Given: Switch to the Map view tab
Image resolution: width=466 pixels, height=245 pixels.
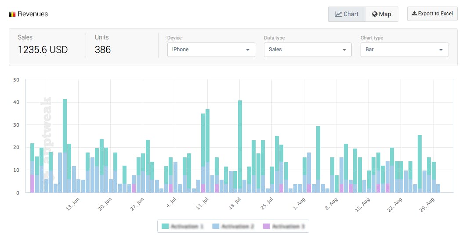Looking at the screenshot, I should (x=381, y=14).
